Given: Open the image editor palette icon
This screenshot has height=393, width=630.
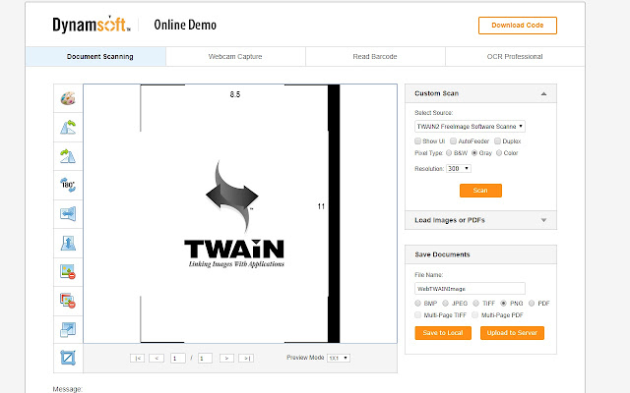Looking at the screenshot, I should point(68,98).
